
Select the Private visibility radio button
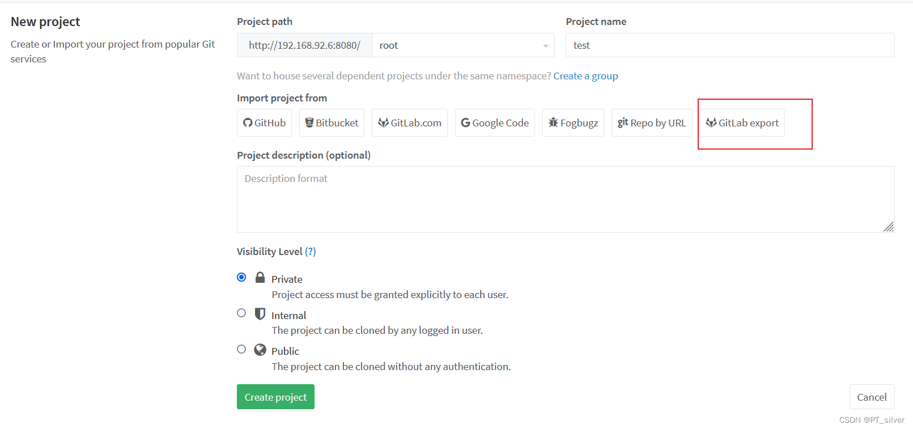(241, 277)
